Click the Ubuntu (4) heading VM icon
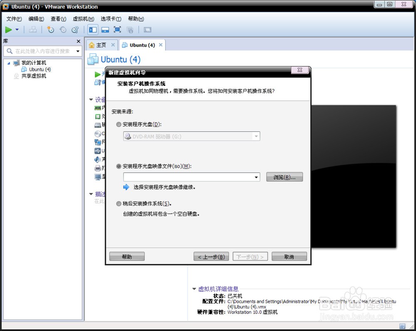 [93, 59]
